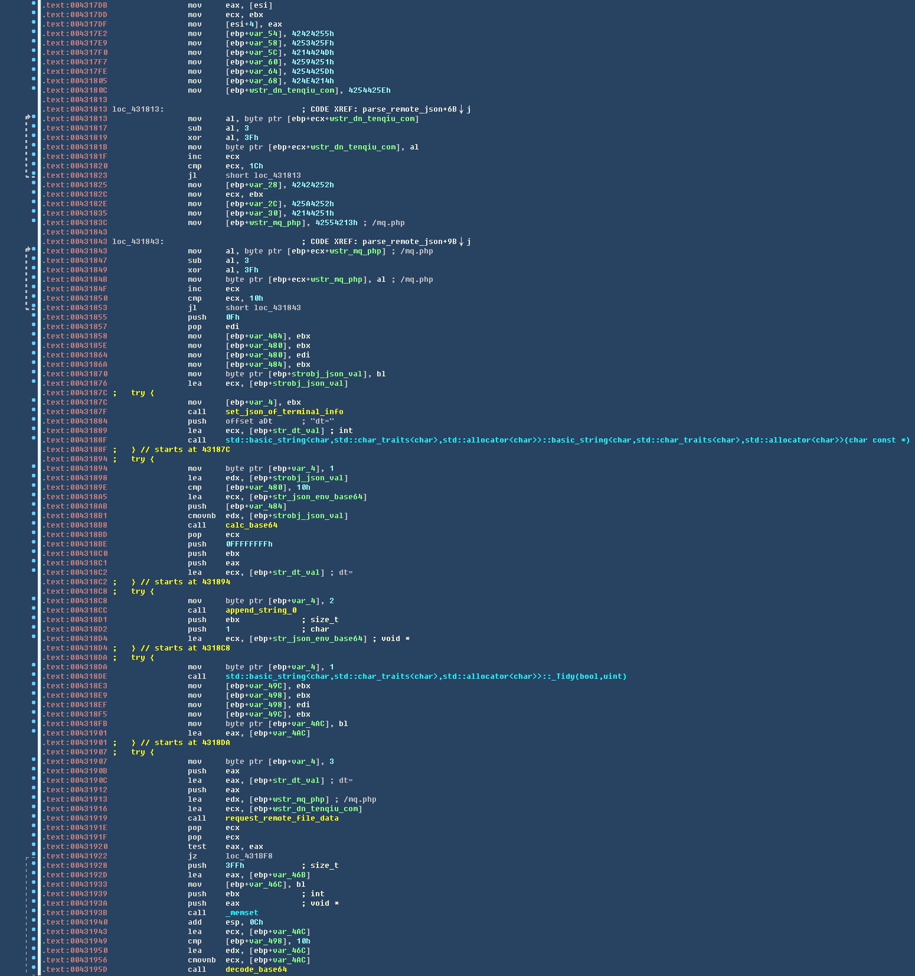Click the gutter dot at address 0043195D

(x=34, y=970)
